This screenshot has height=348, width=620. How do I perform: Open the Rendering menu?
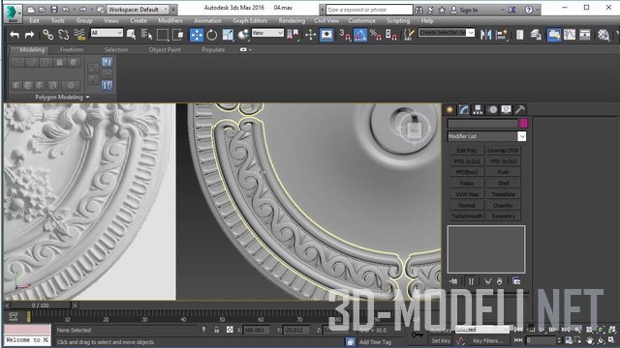pos(292,21)
